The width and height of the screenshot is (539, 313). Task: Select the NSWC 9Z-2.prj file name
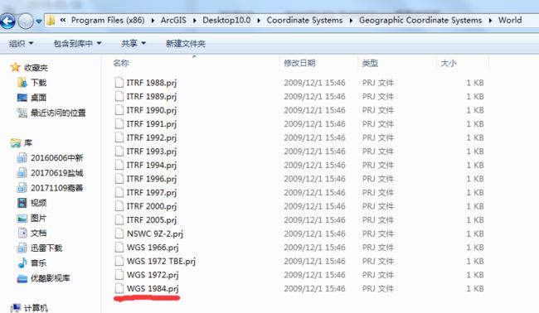coord(155,234)
